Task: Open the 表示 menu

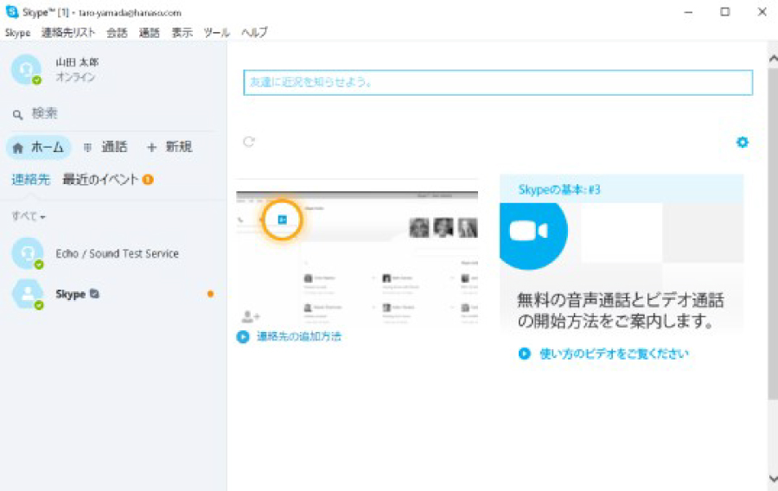Action: click(x=182, y=33)
